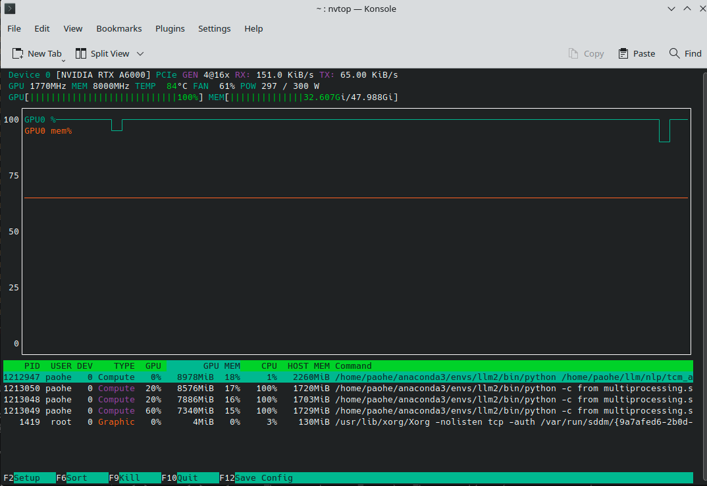Click the NVIDIA RTX A6000 device name
This screenshot has width=707, height=486.
(103, 75)
